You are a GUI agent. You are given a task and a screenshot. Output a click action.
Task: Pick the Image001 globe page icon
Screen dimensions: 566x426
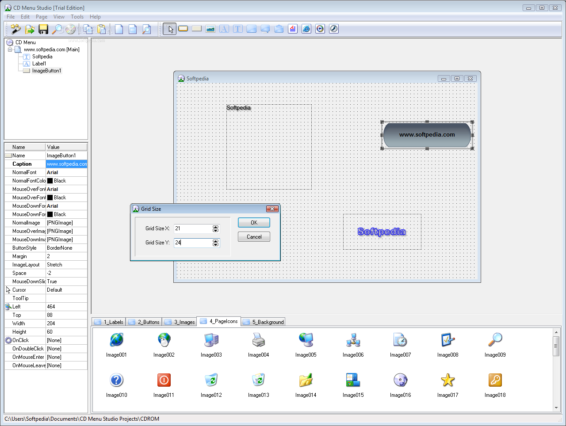116,340
